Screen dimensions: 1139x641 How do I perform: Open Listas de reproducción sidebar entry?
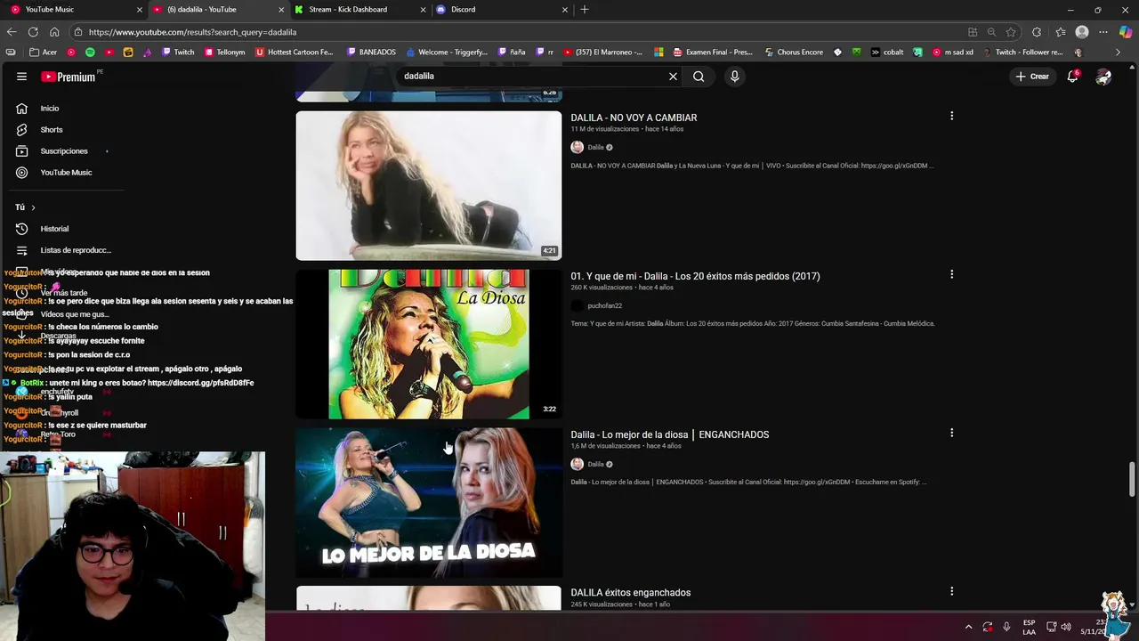click(x=76, y=250)
